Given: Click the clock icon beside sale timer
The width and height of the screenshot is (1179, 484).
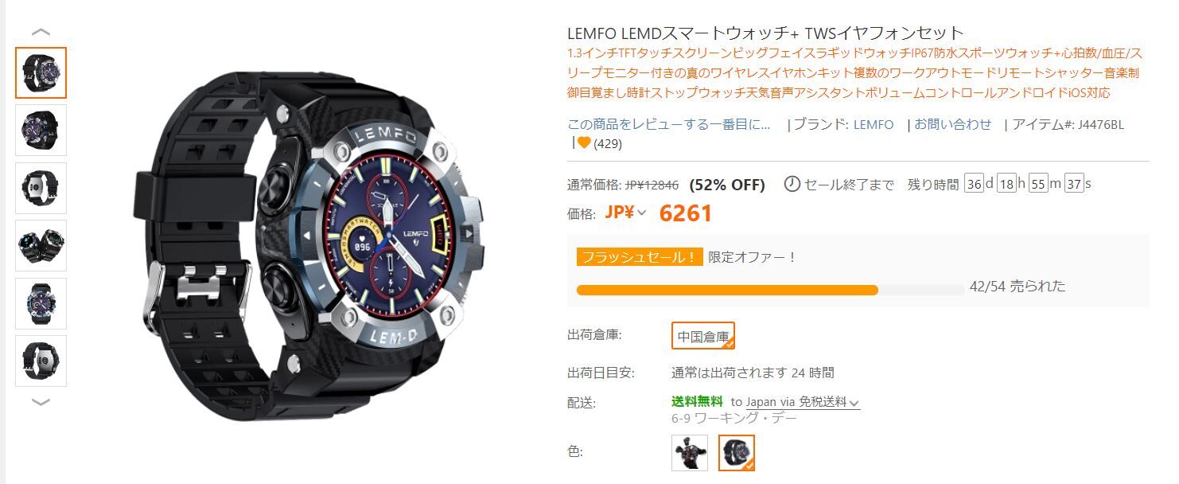Looking at the screenshot, I should (792, 184).
